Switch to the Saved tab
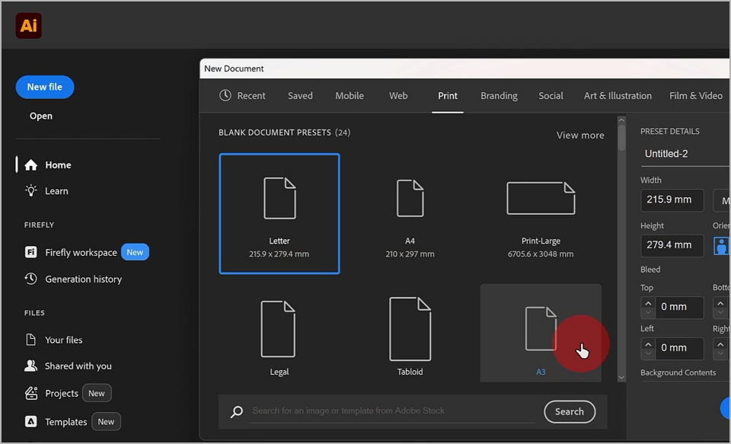 (x=300, y=96)
